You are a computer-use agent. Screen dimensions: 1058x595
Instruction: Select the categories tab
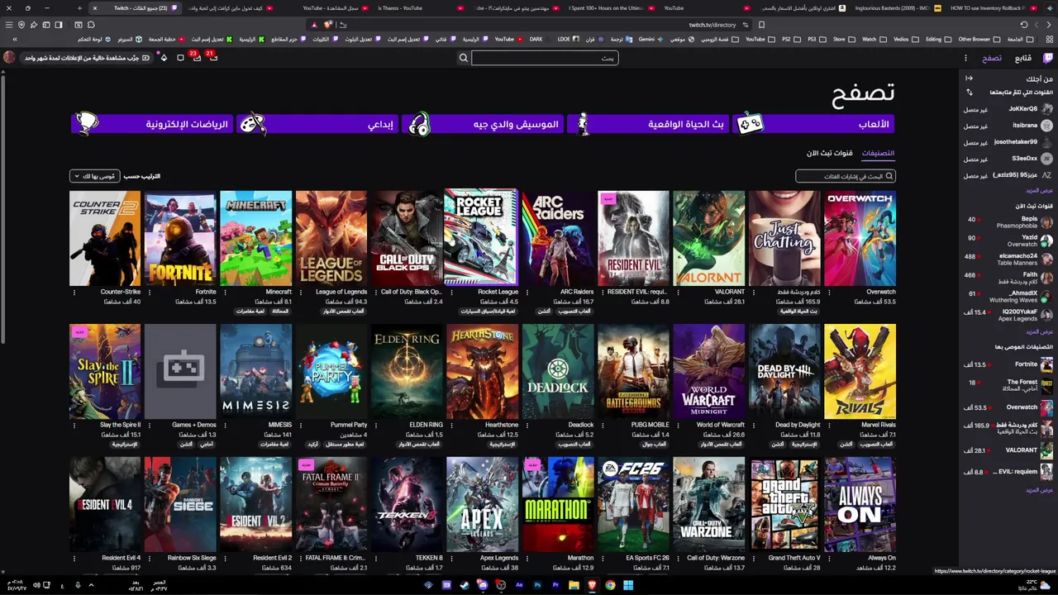click(878, 153)
